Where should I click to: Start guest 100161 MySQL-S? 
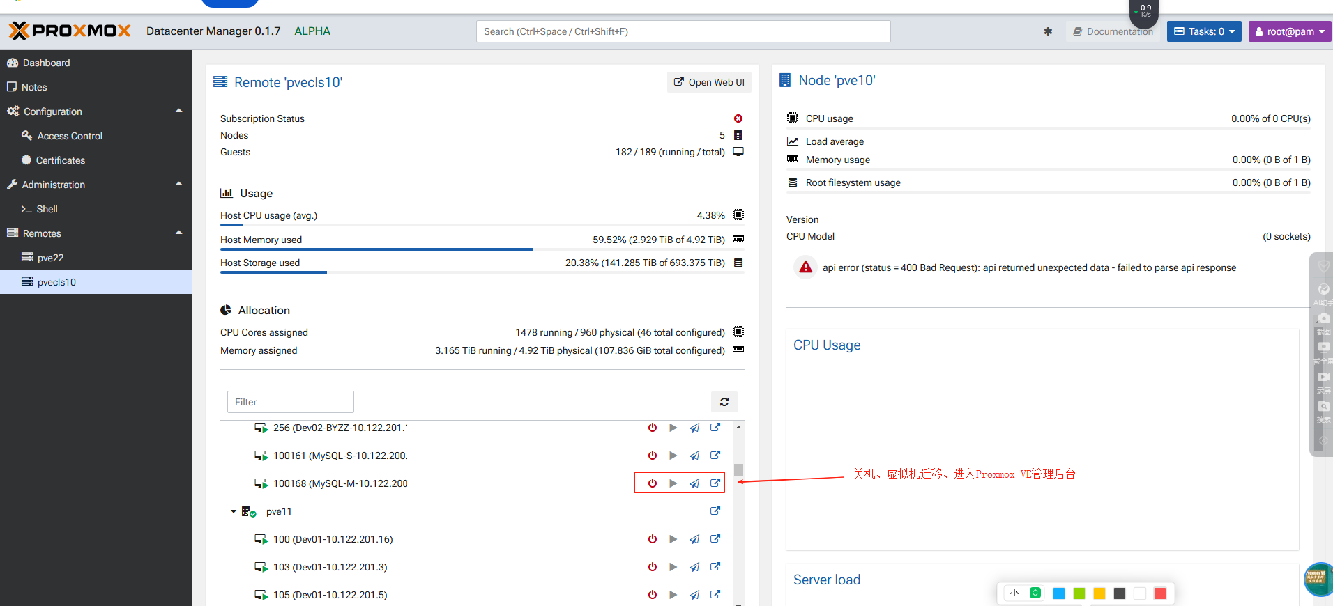[x=673, y=456]
